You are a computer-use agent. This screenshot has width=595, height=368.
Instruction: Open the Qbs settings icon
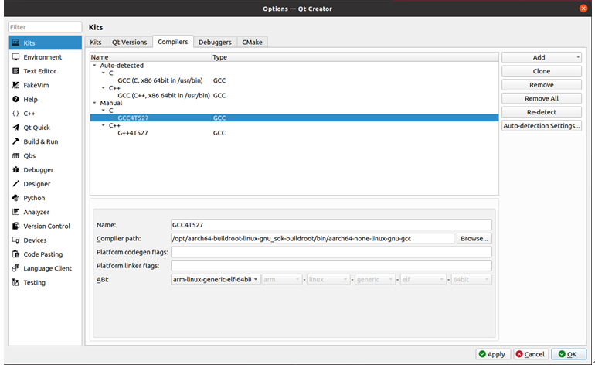click(15, 155)
